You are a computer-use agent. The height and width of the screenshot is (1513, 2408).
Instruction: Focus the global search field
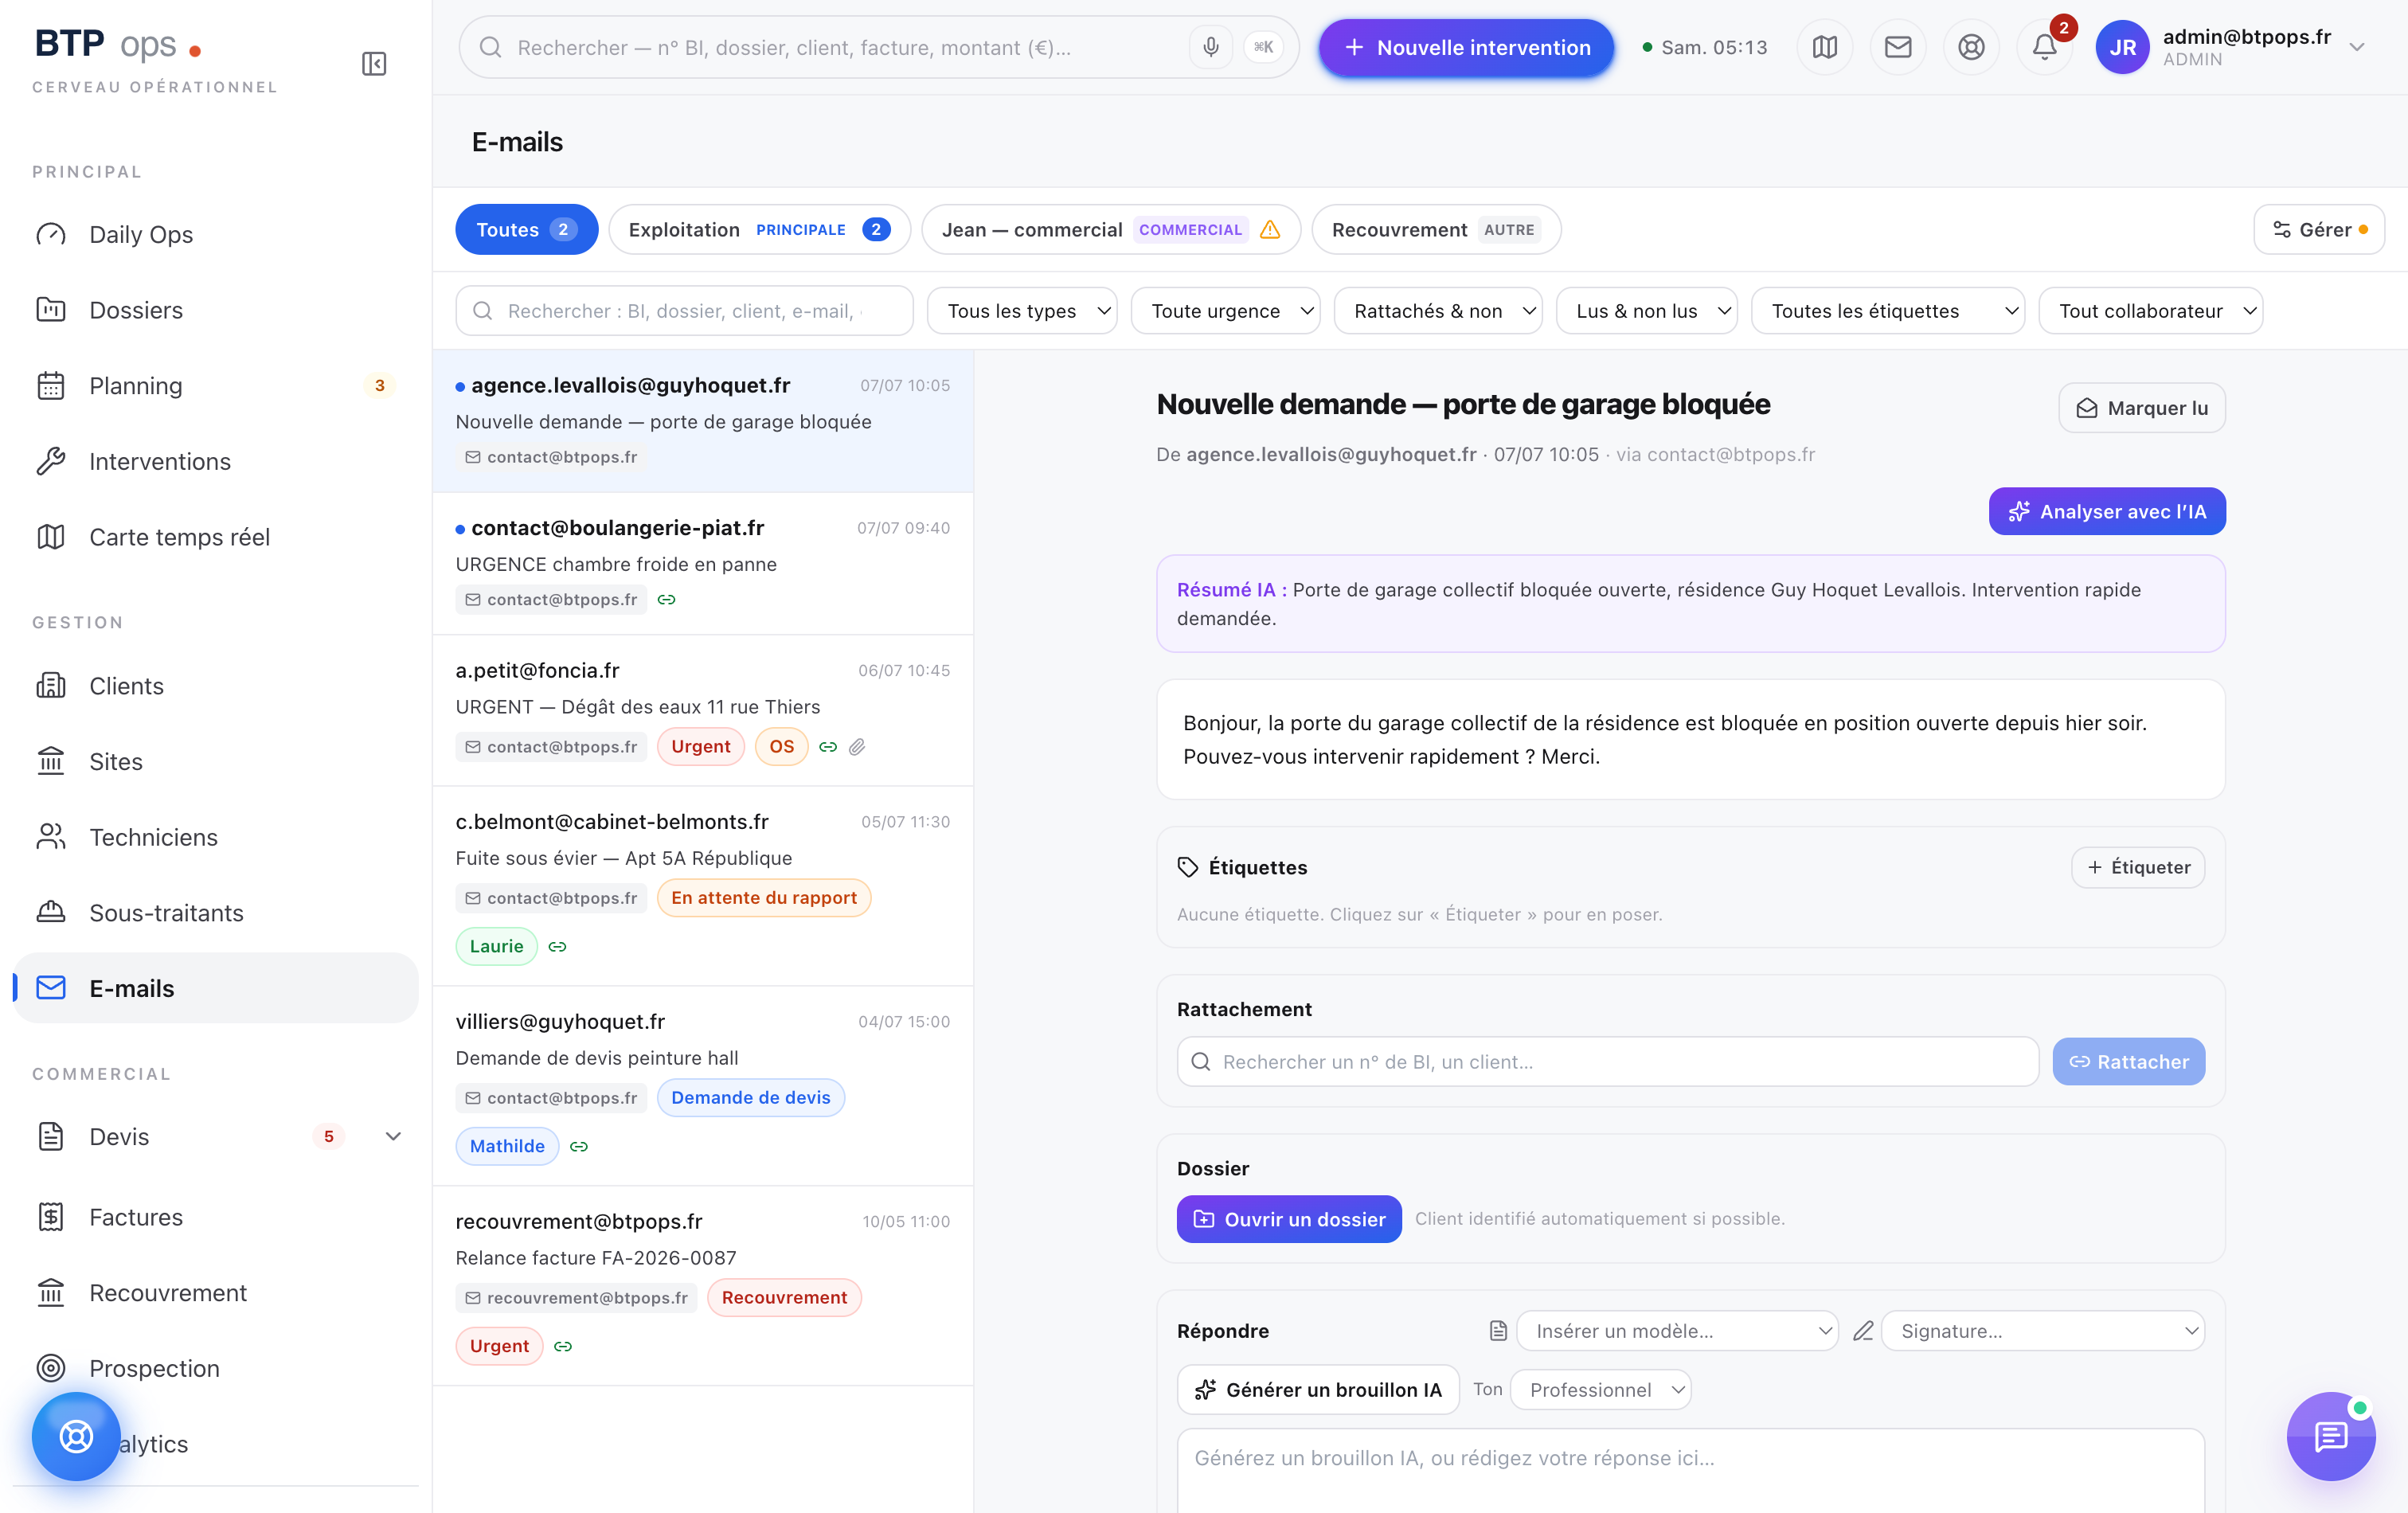(878, 47)
